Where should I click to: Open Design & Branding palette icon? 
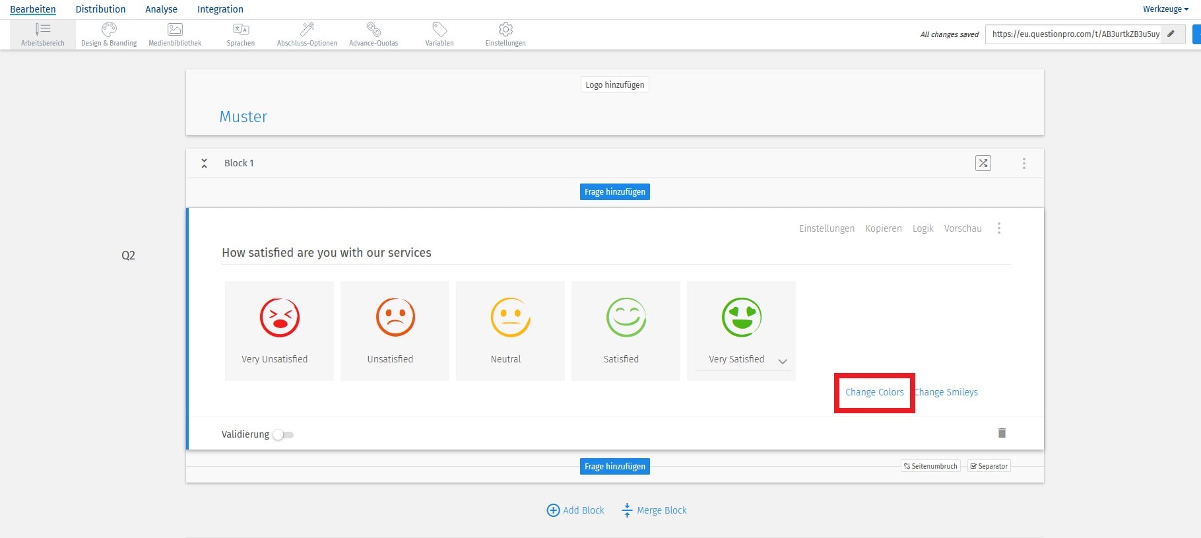coord(109,29)
